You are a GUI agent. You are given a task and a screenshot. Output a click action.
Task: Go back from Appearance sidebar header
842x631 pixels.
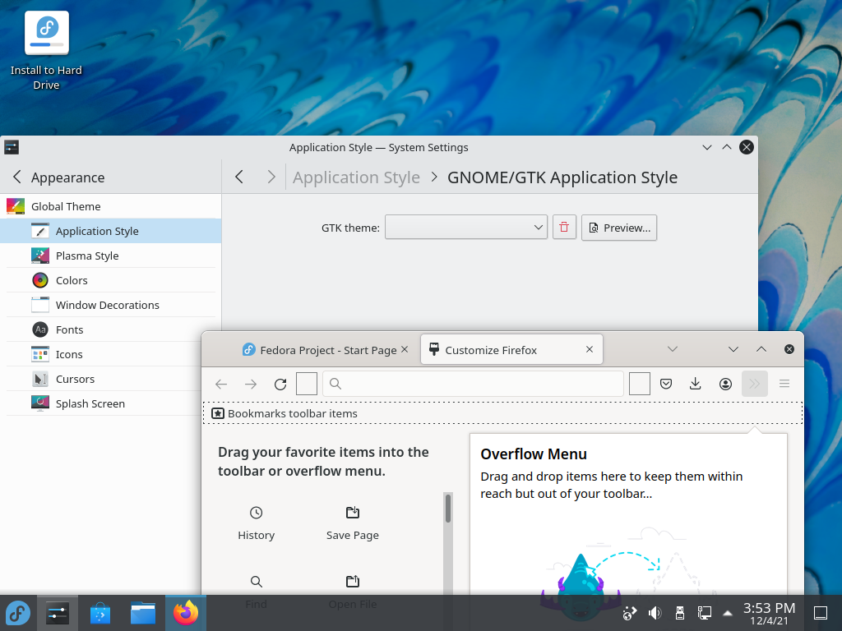[x=17, y=177]
